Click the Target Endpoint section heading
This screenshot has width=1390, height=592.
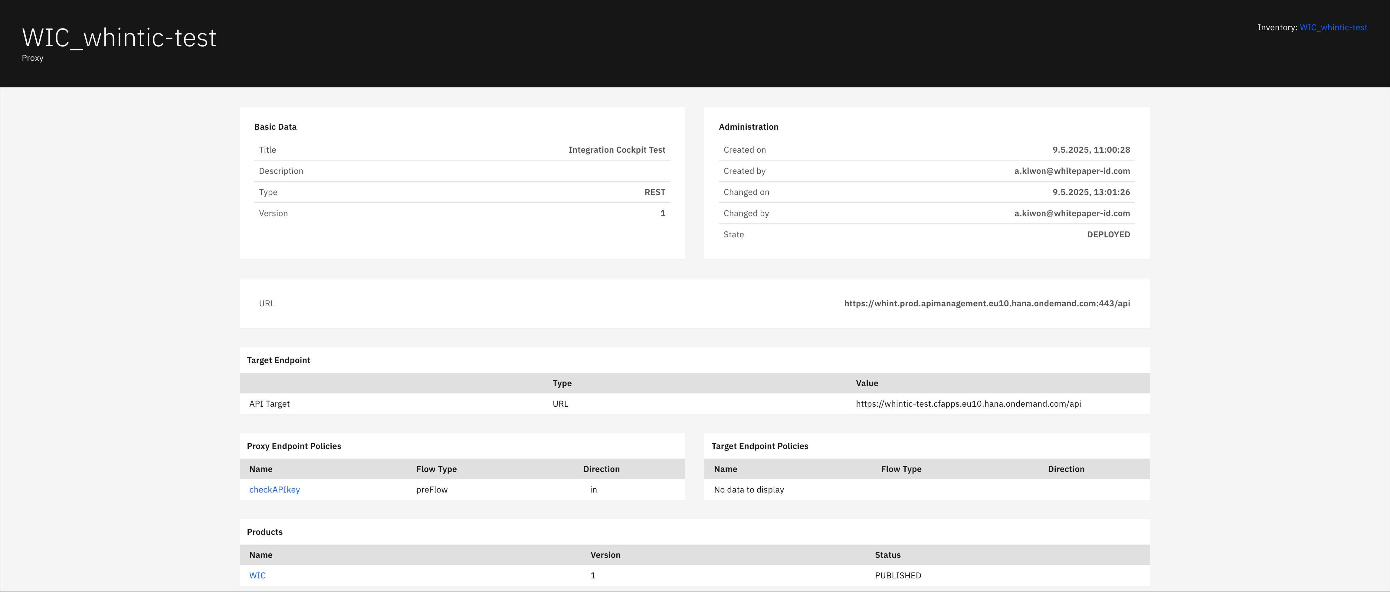(278, 360)
